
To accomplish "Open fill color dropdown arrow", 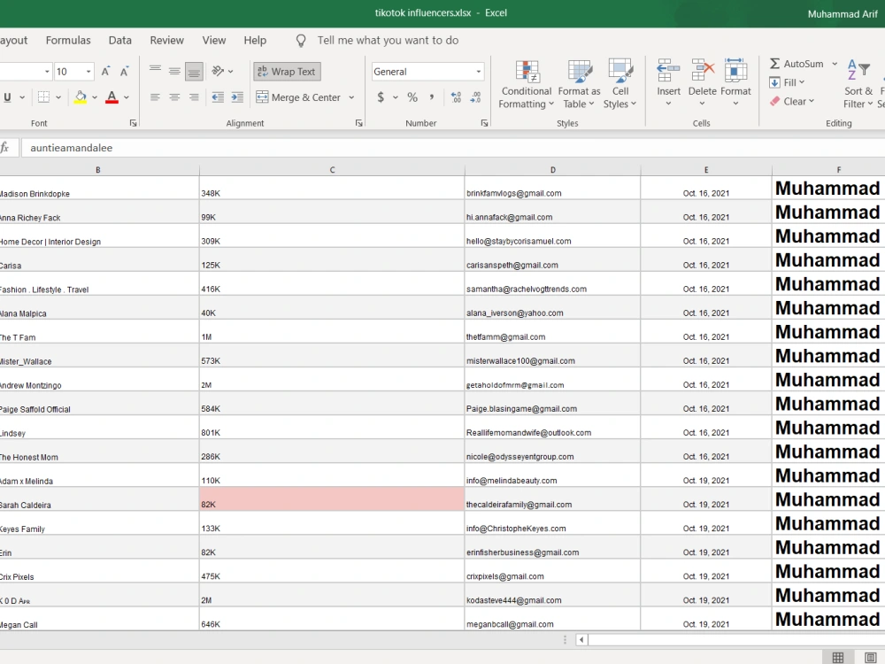I will 95,97.
